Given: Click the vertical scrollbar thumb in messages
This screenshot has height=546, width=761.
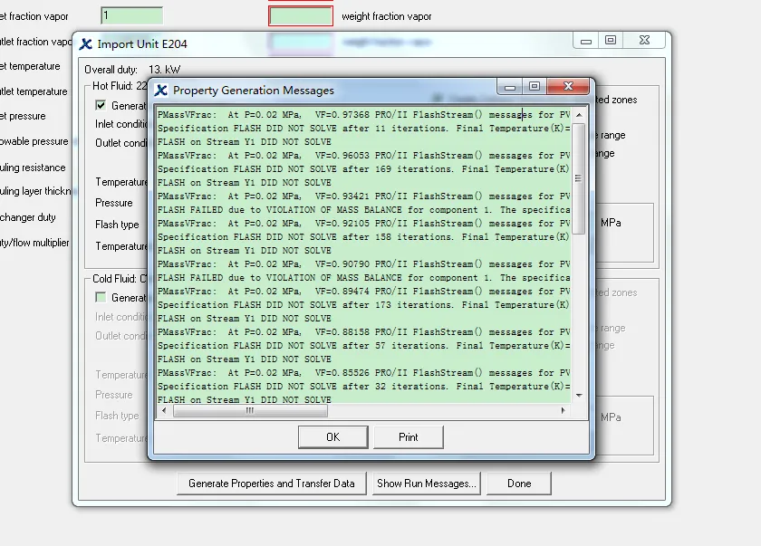Looking at the screenshot, I should point(578,178).
